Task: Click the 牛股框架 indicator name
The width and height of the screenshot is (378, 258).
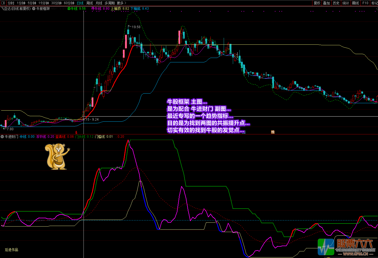Action: pos(43,9)
